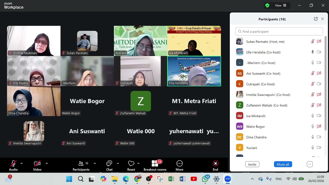Select Dina Chandra's video tile

point(34,101)
